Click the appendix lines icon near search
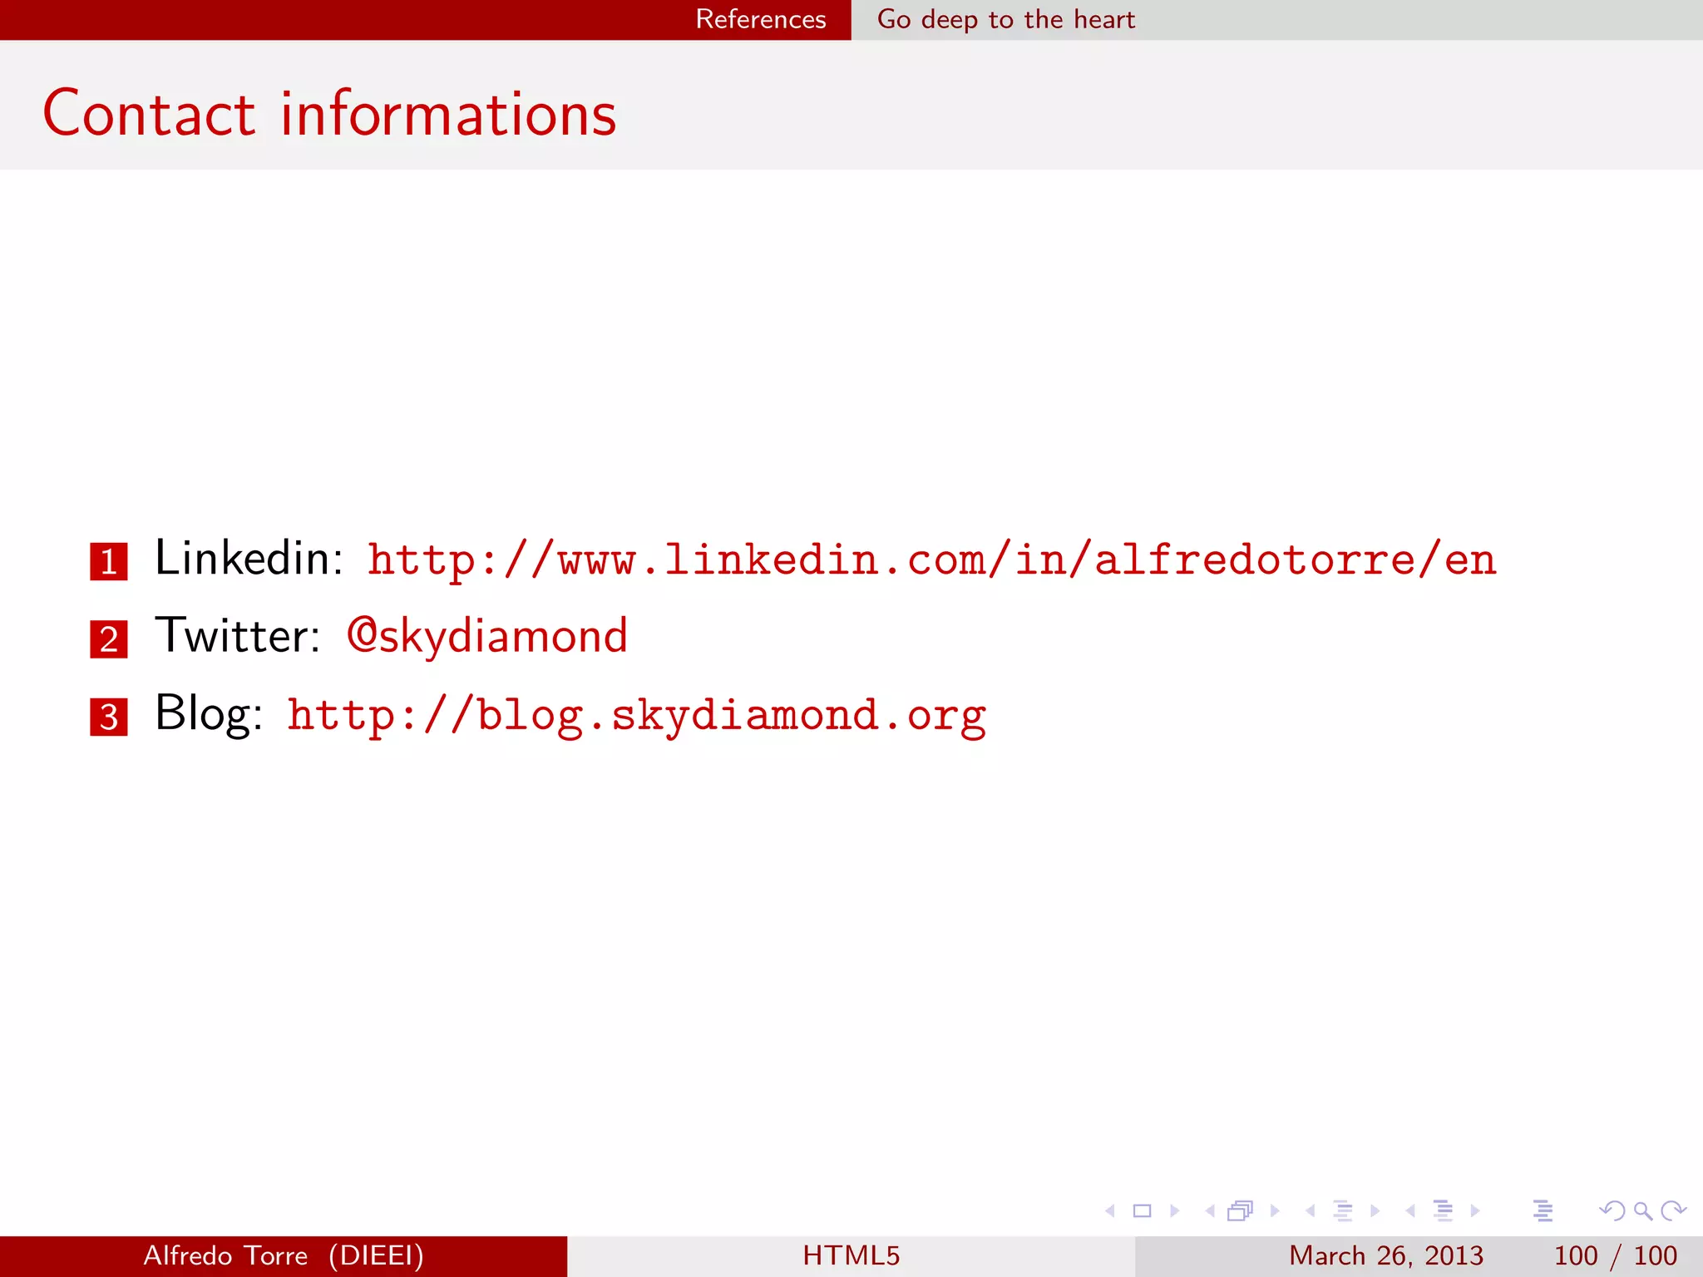Screen dimensions: 1703x1277 tap(1543, 1210)
